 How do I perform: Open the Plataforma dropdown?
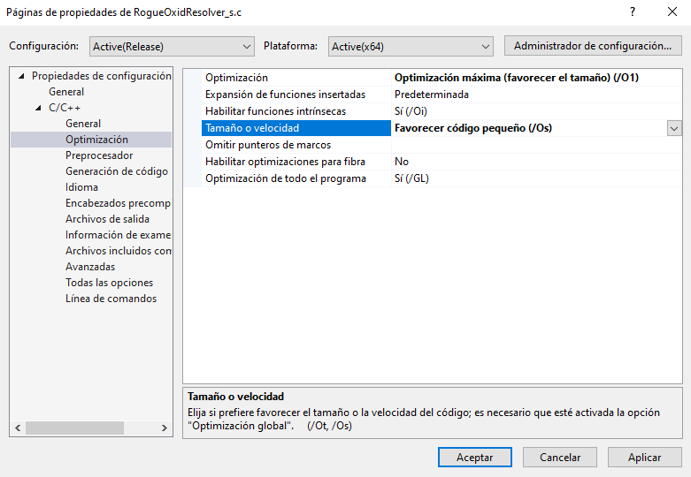tap(411, 46)
